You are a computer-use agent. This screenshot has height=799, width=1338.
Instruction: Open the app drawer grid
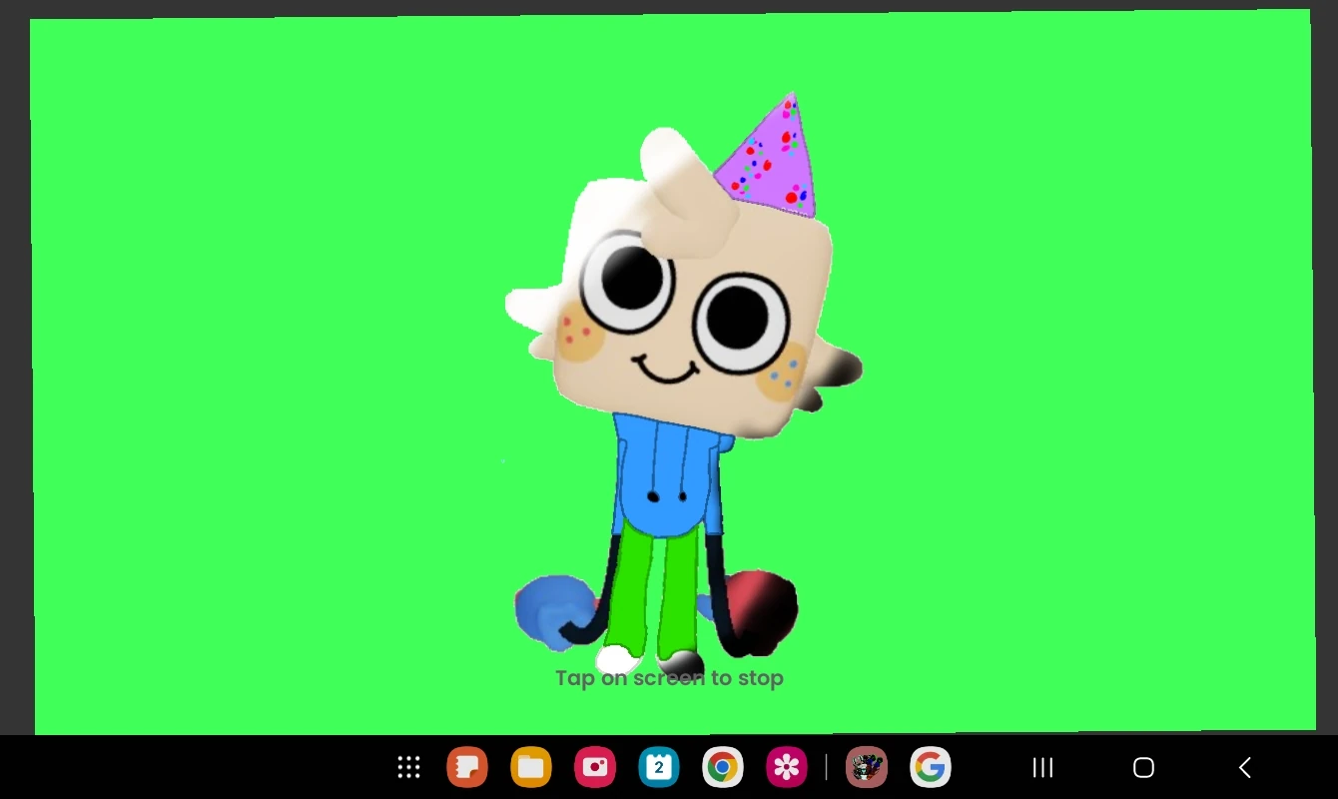click(408, 767)
